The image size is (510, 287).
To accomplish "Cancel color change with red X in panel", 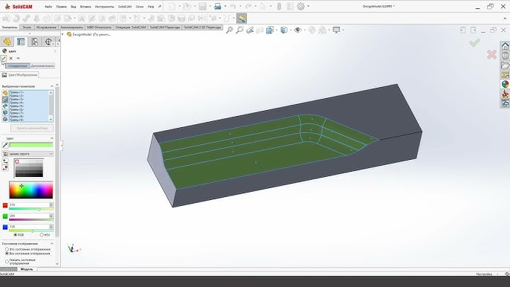I will 10,58.
